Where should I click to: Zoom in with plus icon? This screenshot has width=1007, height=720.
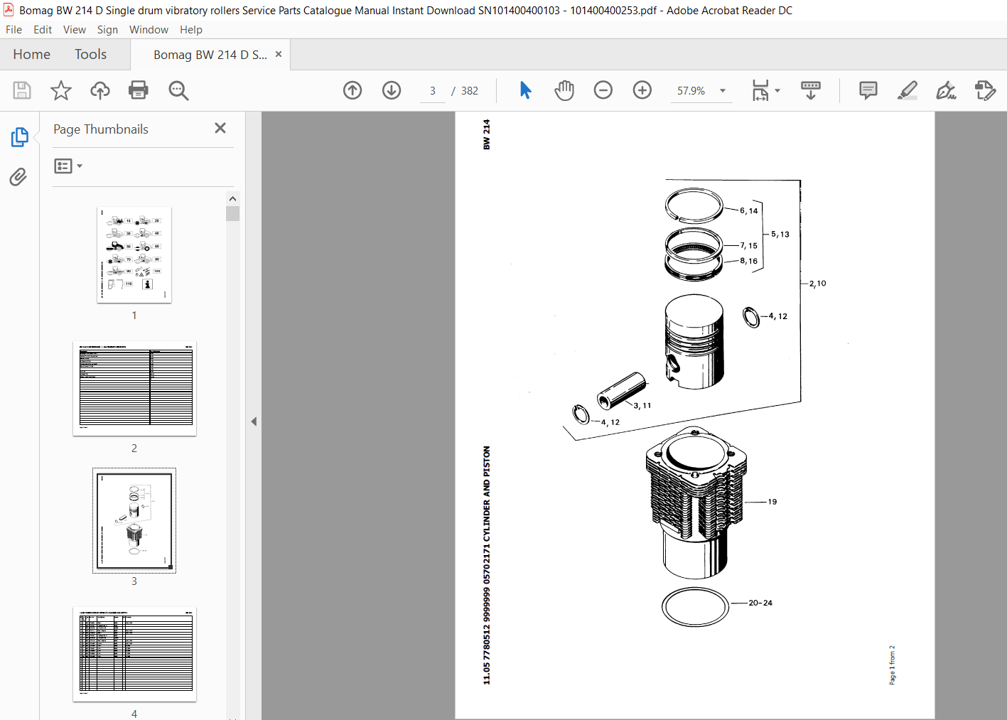642,90
